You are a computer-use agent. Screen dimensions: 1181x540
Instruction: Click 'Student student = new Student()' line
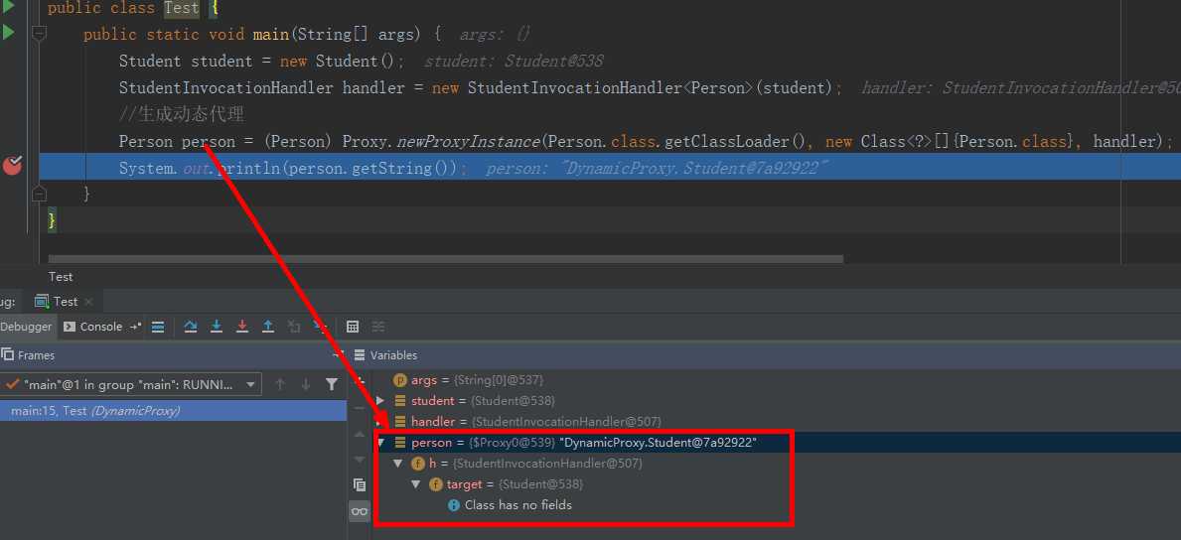click(262, 61)
